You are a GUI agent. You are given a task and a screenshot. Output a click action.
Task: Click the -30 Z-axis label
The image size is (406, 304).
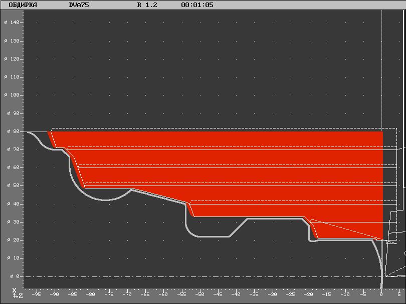(272, 294)
